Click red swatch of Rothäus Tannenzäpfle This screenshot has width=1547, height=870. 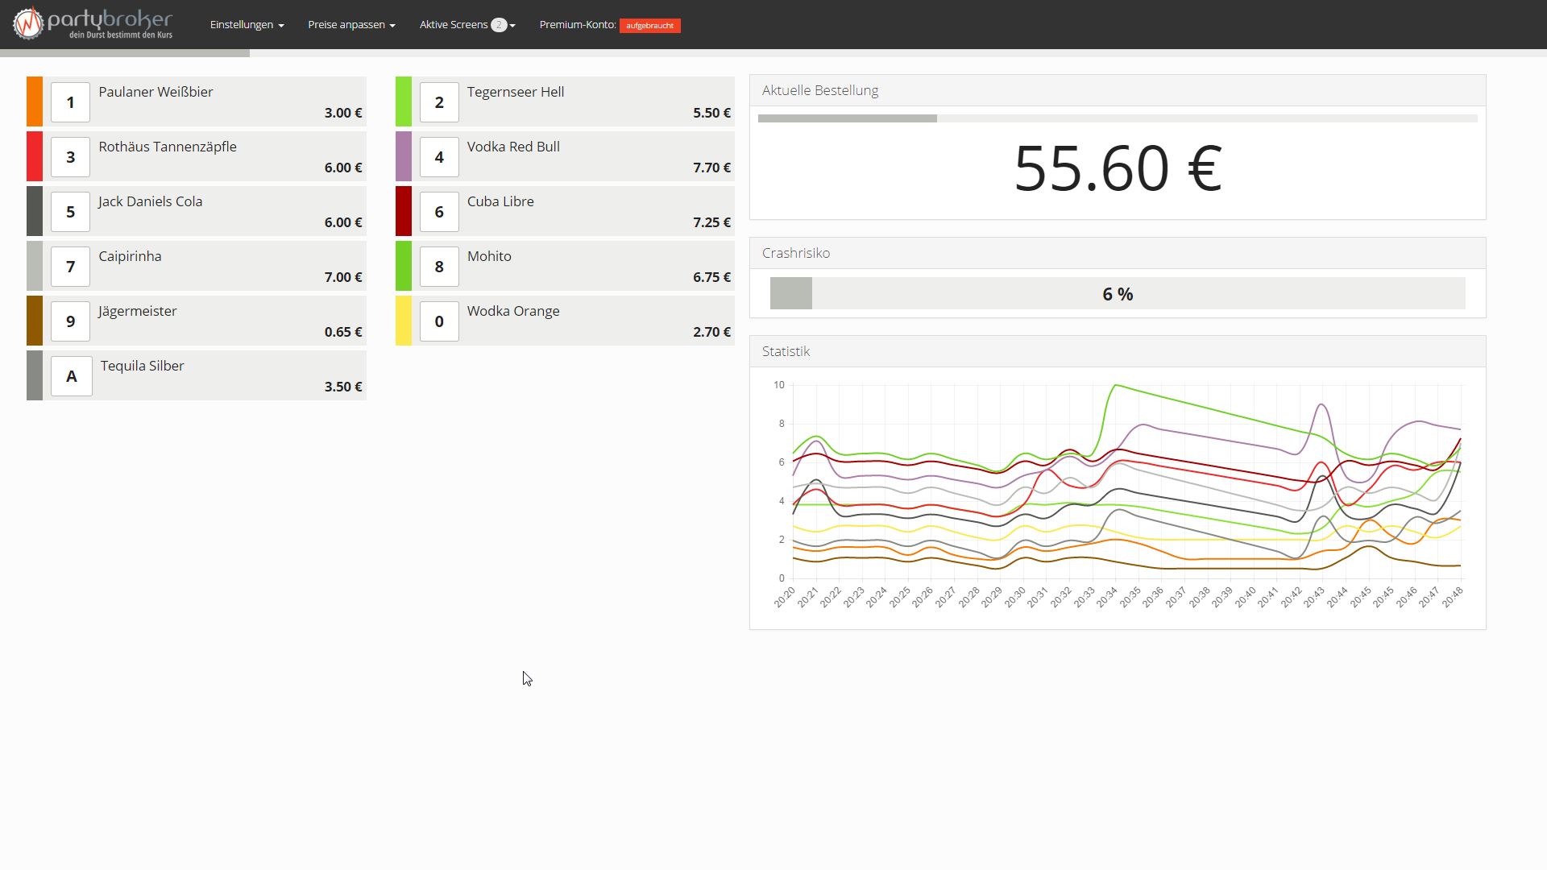(35, 156)
